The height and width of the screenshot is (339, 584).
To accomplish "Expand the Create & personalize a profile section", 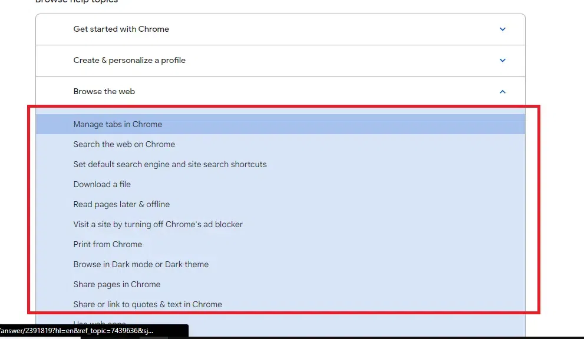I will pos(280,60).
